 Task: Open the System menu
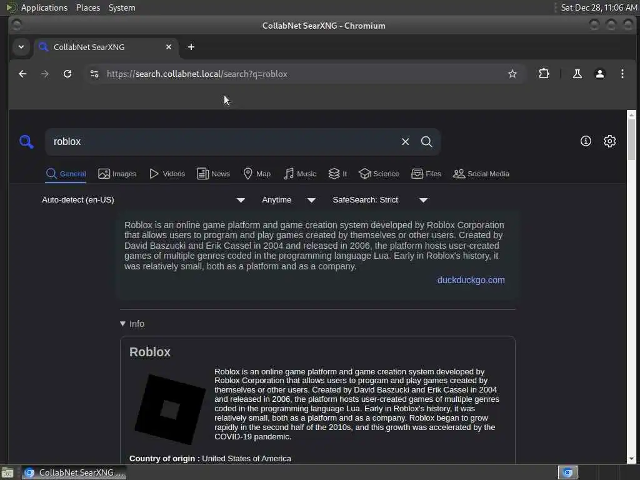tap(122, 7)
